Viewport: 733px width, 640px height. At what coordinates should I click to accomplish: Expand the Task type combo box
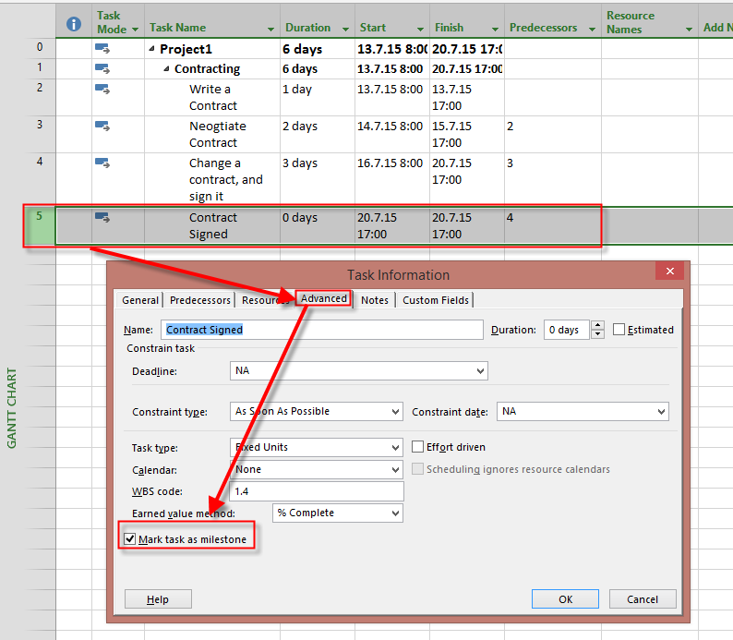click(394, 447)
